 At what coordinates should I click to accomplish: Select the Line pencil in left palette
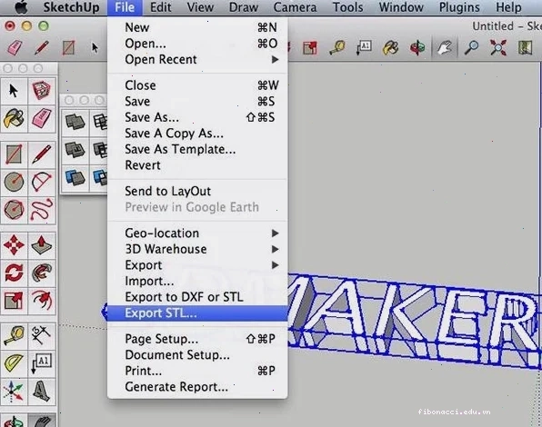(42, 154)
